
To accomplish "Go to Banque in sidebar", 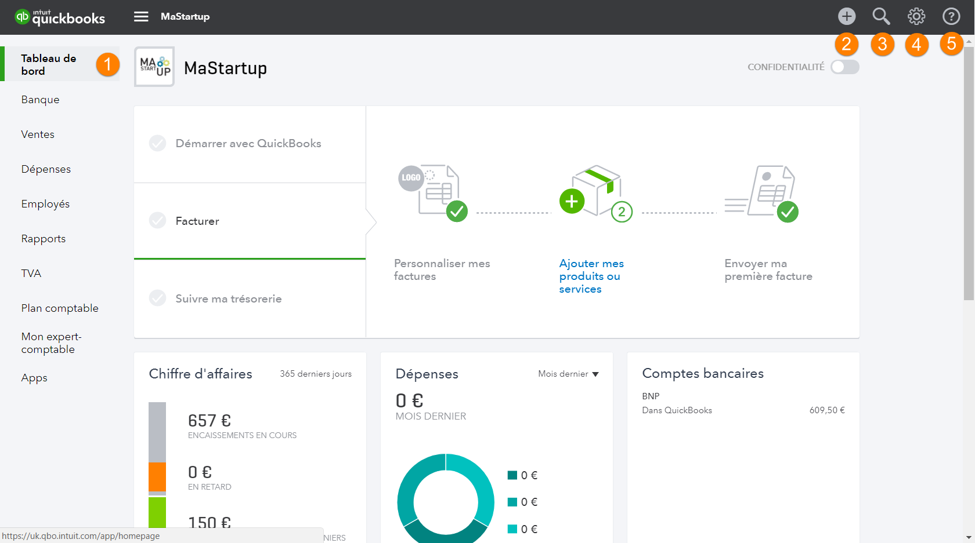I will 41,100.
